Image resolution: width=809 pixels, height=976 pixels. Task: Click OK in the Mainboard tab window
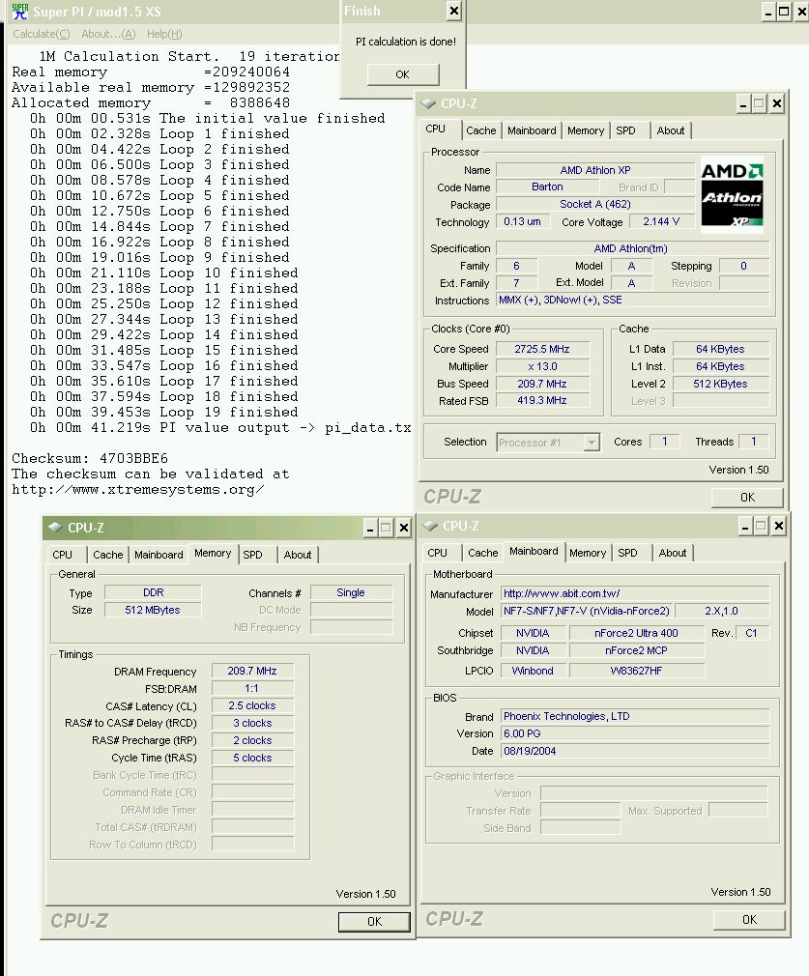[x=749, y=920]
